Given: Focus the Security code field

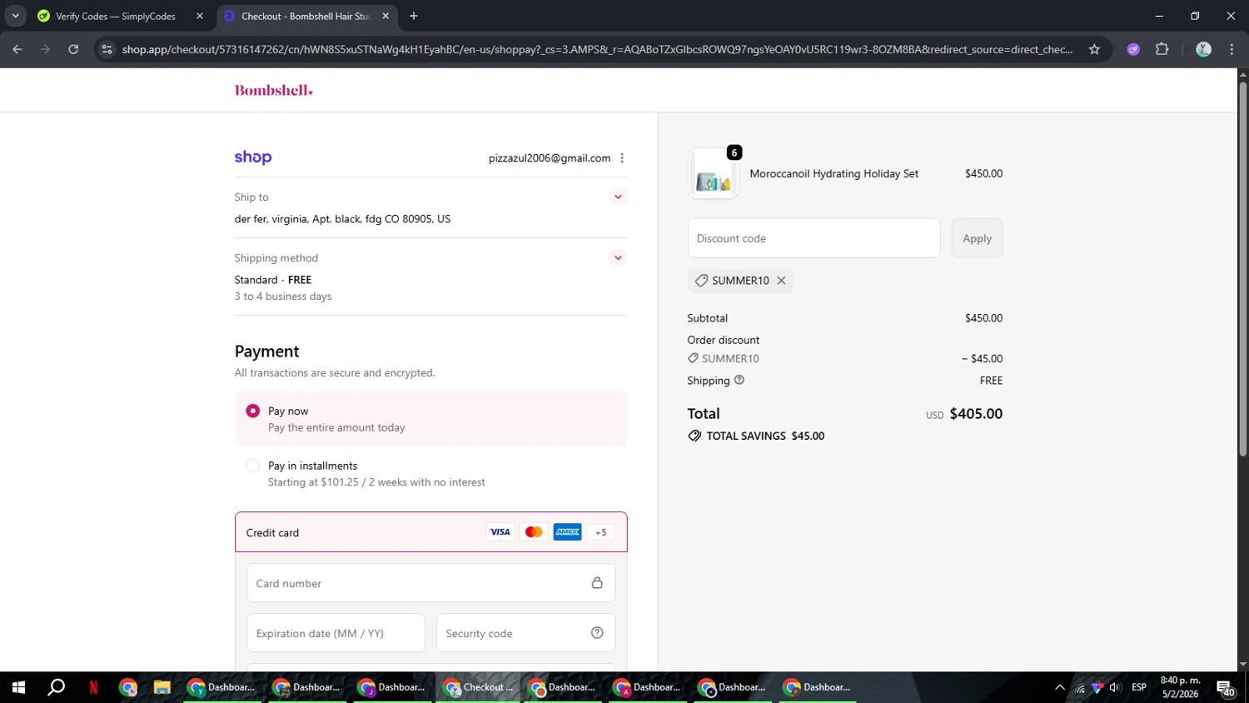Looking at the screenshot, I should point(526,633).
